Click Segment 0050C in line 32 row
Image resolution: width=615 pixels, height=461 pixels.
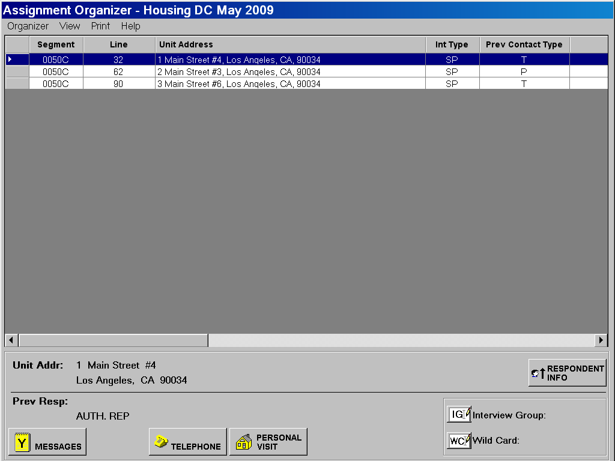pos(56,59)
